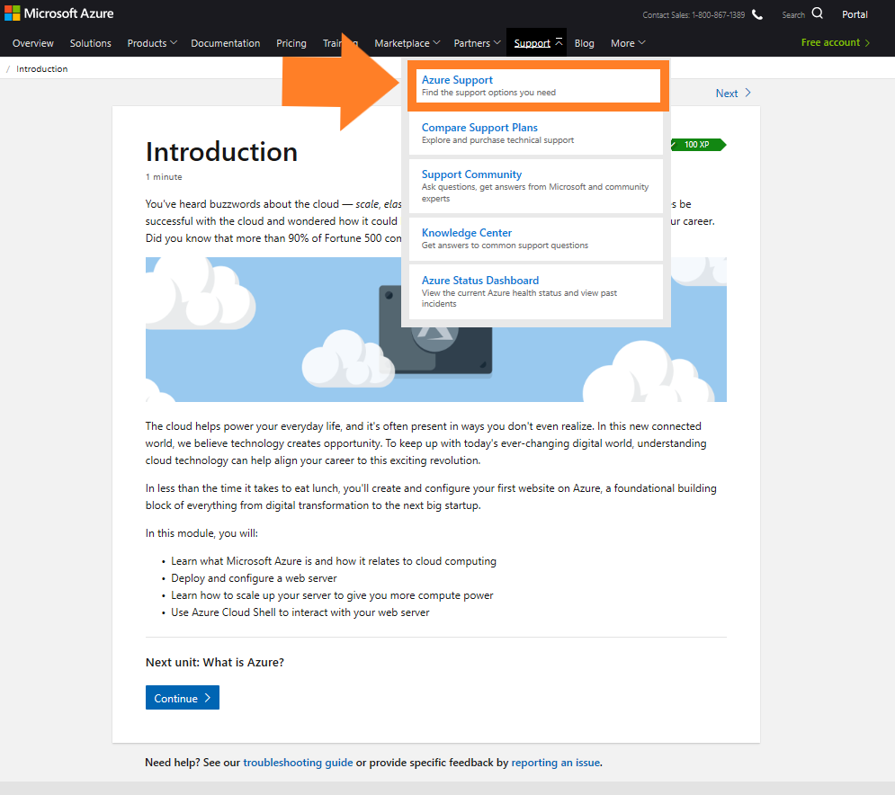
Task: Click the phone icon beside Contact Sales
Action: click(x=757, y=14)
